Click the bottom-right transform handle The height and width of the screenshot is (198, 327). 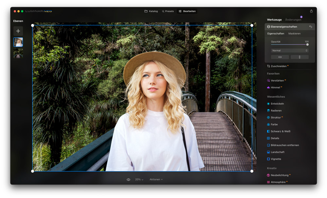(252, 171)
